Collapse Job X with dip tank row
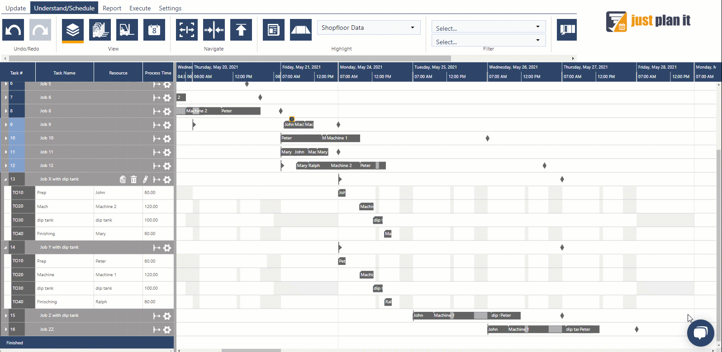The image size is (722, 352). tap(6, 179)
